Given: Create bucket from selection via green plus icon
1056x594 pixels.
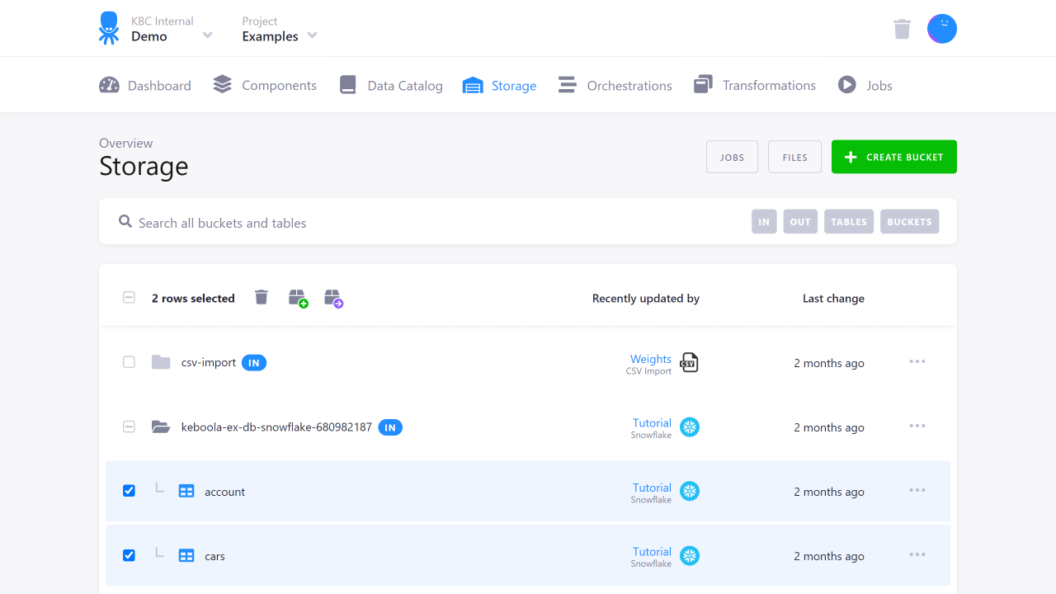Looking at the screenshot, I should click(298, 298).
